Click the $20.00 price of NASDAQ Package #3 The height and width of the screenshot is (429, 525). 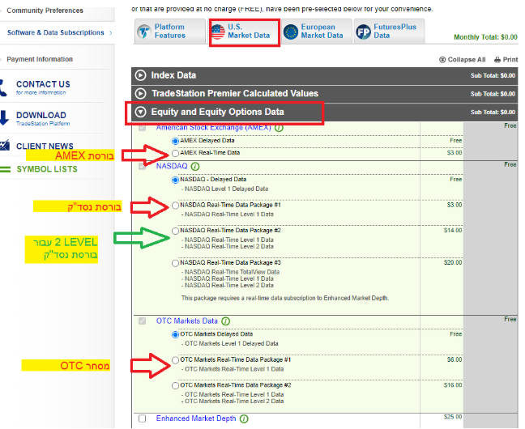pos(453,263)
